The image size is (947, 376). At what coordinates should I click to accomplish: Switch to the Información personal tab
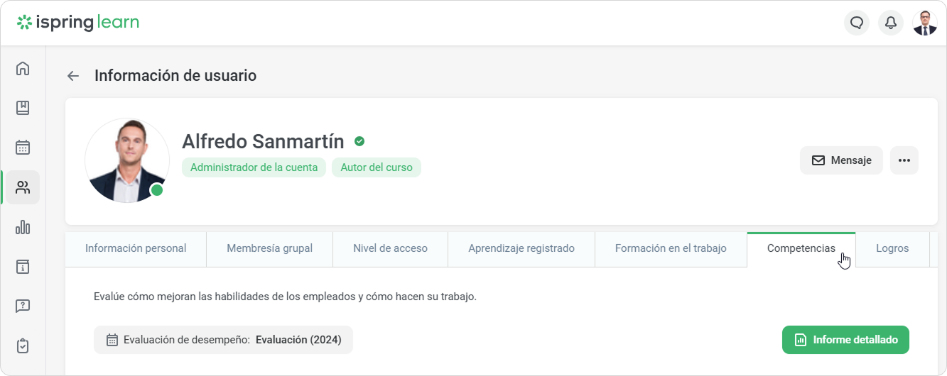coord(136,248)
